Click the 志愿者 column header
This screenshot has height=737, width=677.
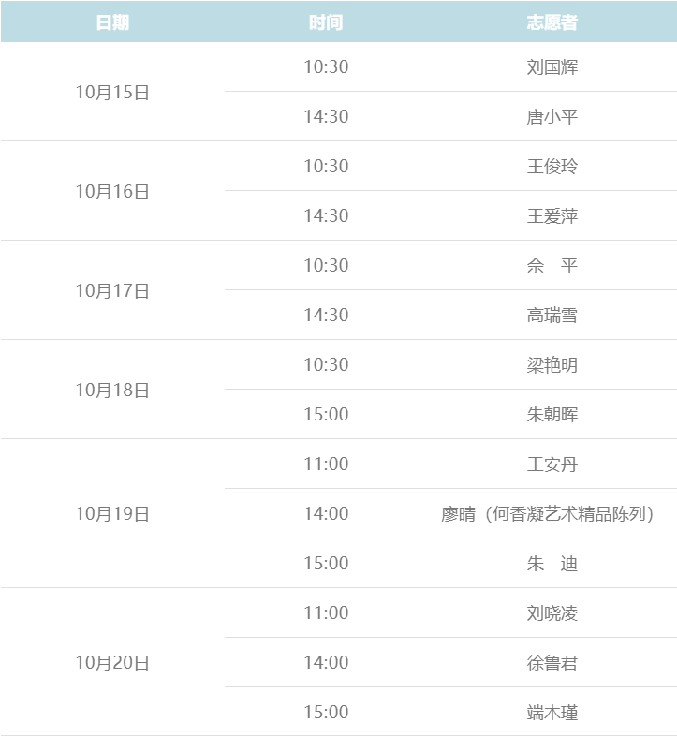click(552, 22)
